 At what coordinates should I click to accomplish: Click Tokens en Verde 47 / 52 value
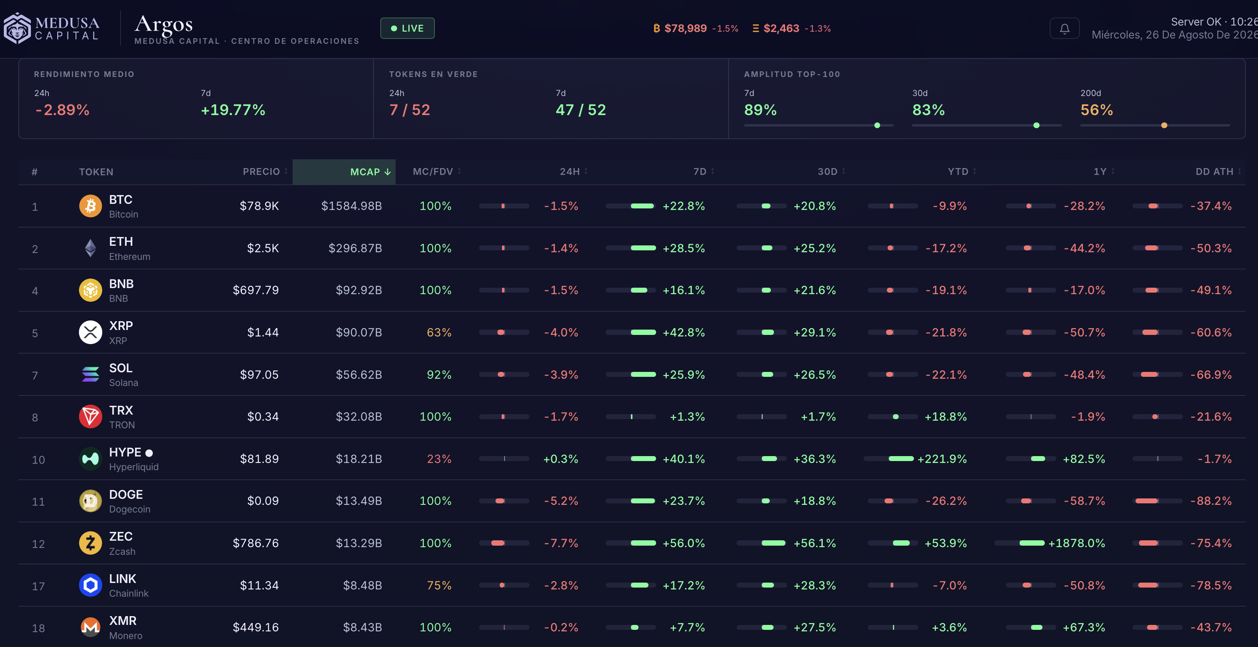tap(581, 110)
